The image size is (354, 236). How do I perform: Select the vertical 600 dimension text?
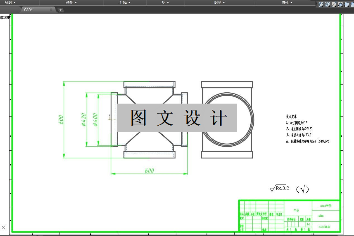(x=61, y=120)
